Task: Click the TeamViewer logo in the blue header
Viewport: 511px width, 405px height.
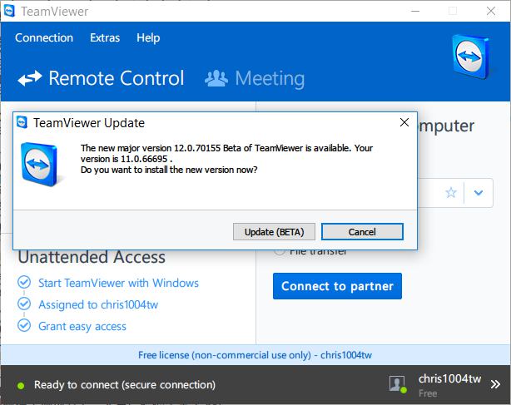Action: [471, 57]
